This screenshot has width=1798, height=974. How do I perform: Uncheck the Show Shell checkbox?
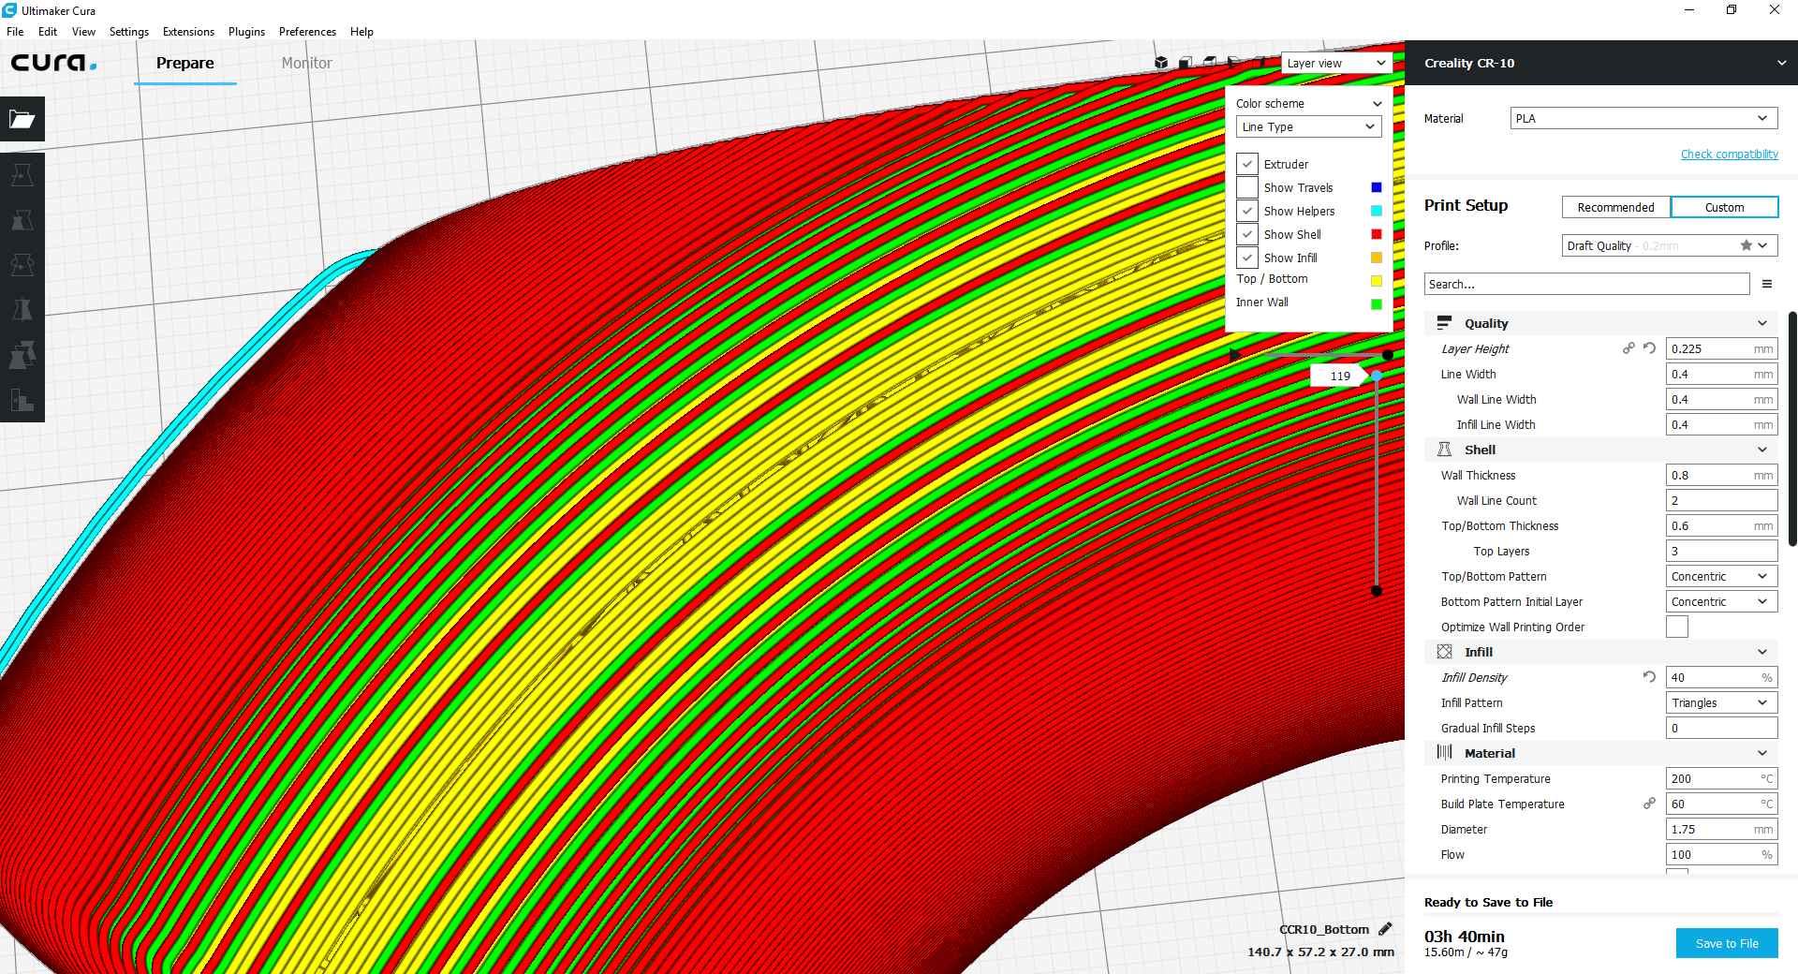[1247, 234]
